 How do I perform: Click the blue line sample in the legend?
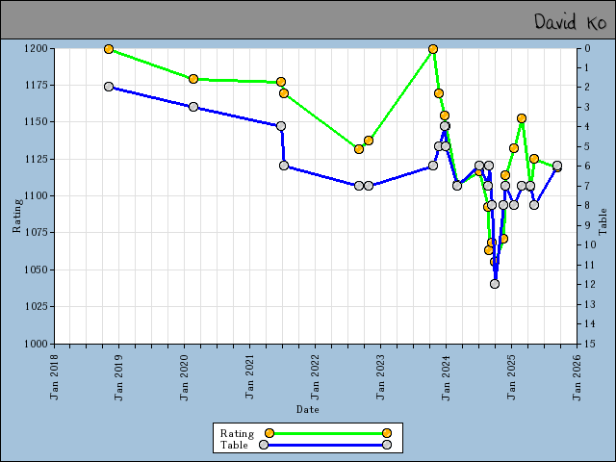325,445
